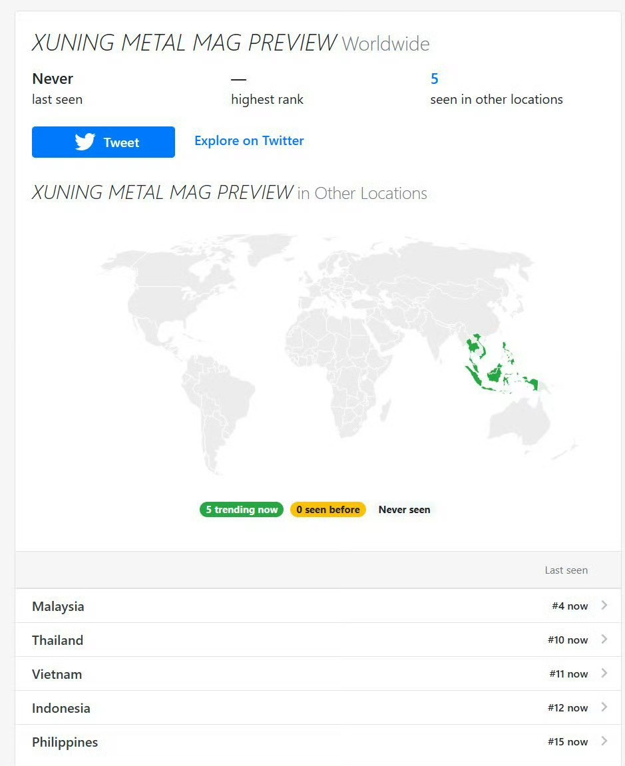Select the Malaysia location entry
Viewport: 625px width, 766px height.
pos(318,606)
